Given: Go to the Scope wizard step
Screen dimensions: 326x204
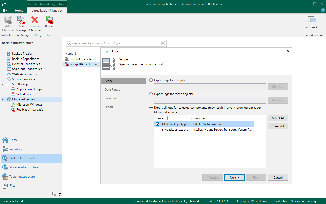Looking at the screenshot, I should [124, 81].
